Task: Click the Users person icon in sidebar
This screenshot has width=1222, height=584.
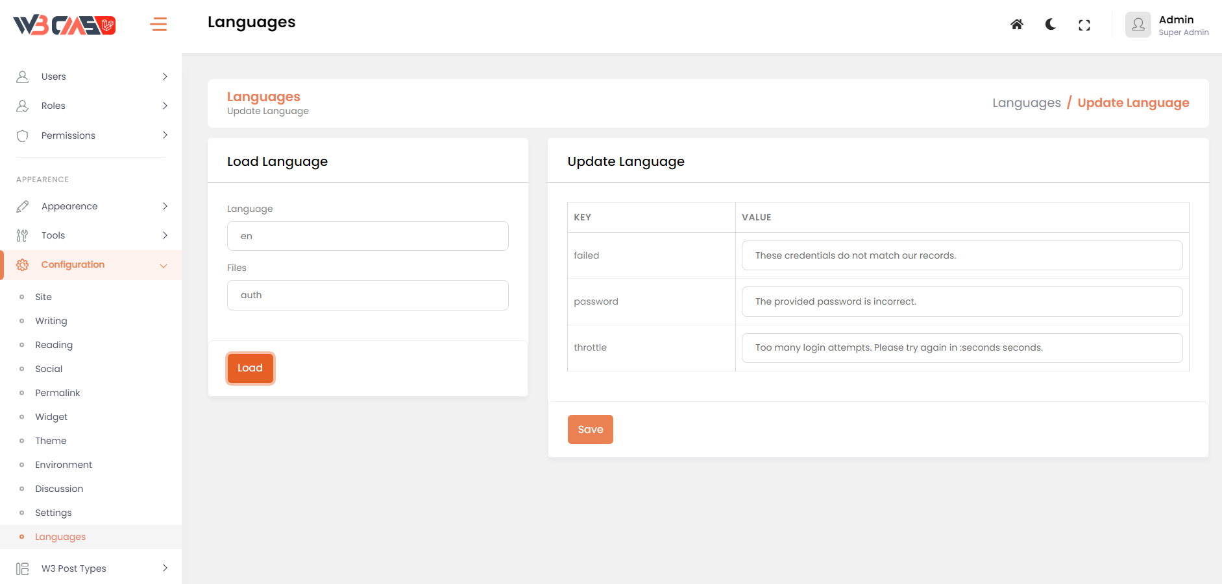Action: coord(23,76)
